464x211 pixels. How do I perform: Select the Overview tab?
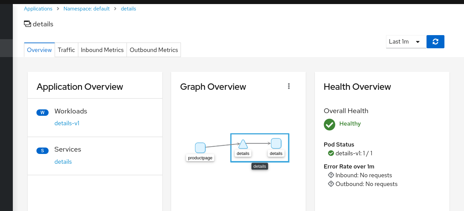click(x=39, y=50)
